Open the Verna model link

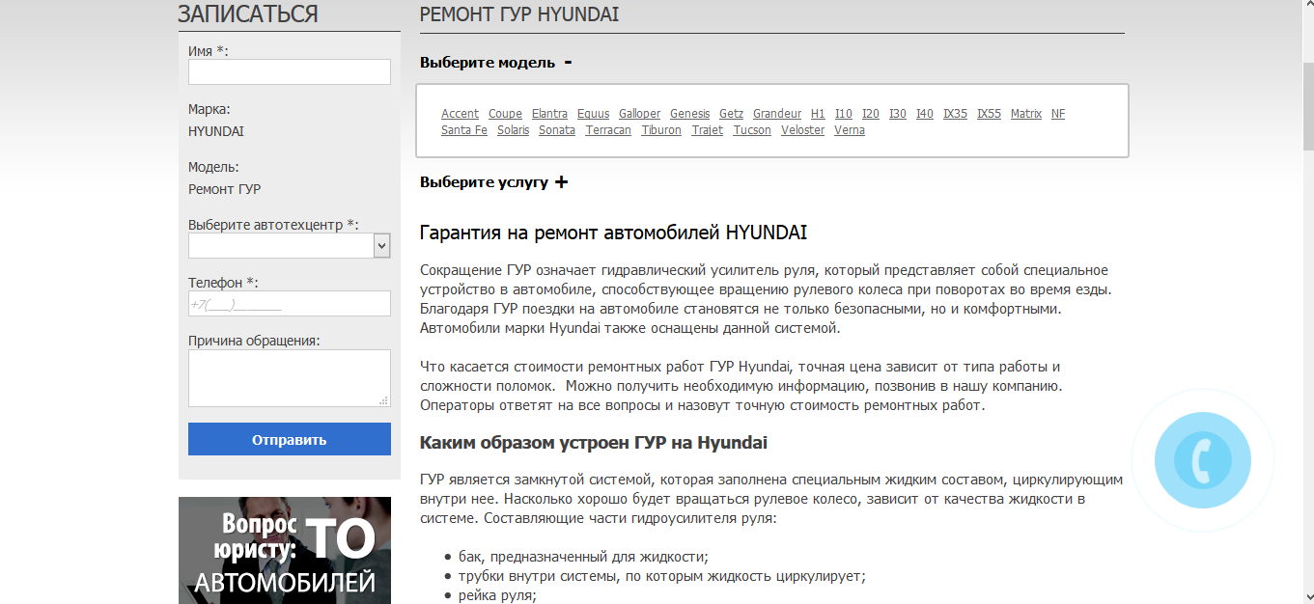850,130
